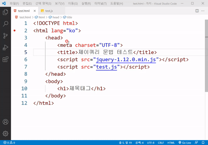The height and width of the screenshot is (145, 208).
Task: Change language mode HTML in status bar
Action: pyautogui.click(x=171, y=143)
